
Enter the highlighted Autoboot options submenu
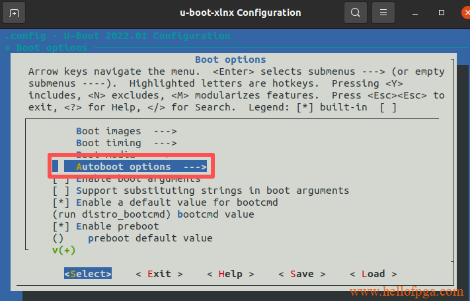coord(141,167)
